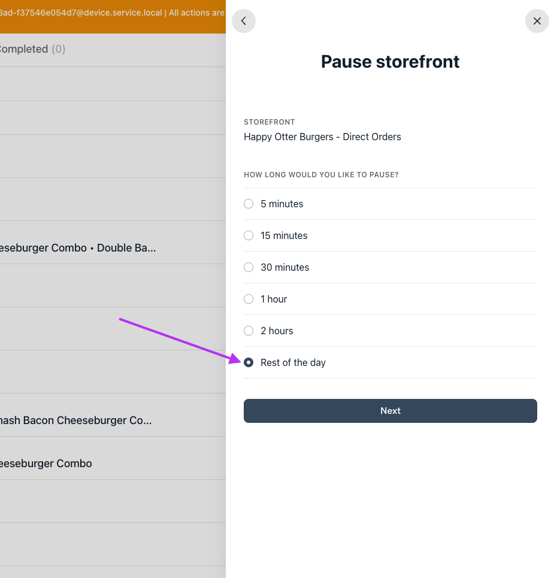Pick the 30 minutes radio button

pos(249,267)
